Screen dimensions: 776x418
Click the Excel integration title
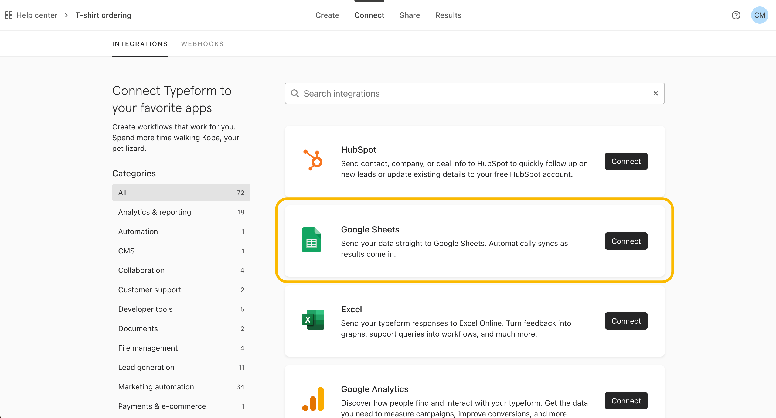point(351,309)
